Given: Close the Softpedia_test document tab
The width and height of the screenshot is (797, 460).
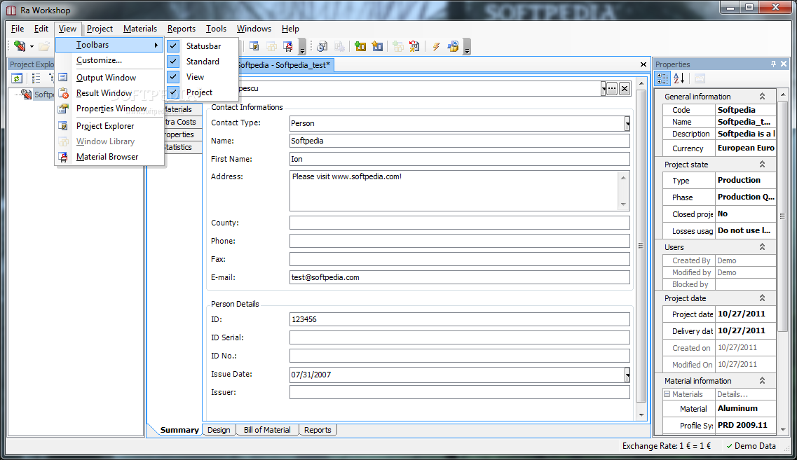Looking at the screenshot, I should [x=643, y=64].
